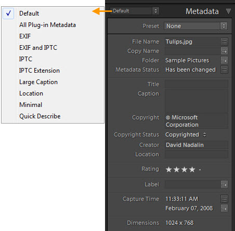Open the Default metadata set dropdown

135,11
